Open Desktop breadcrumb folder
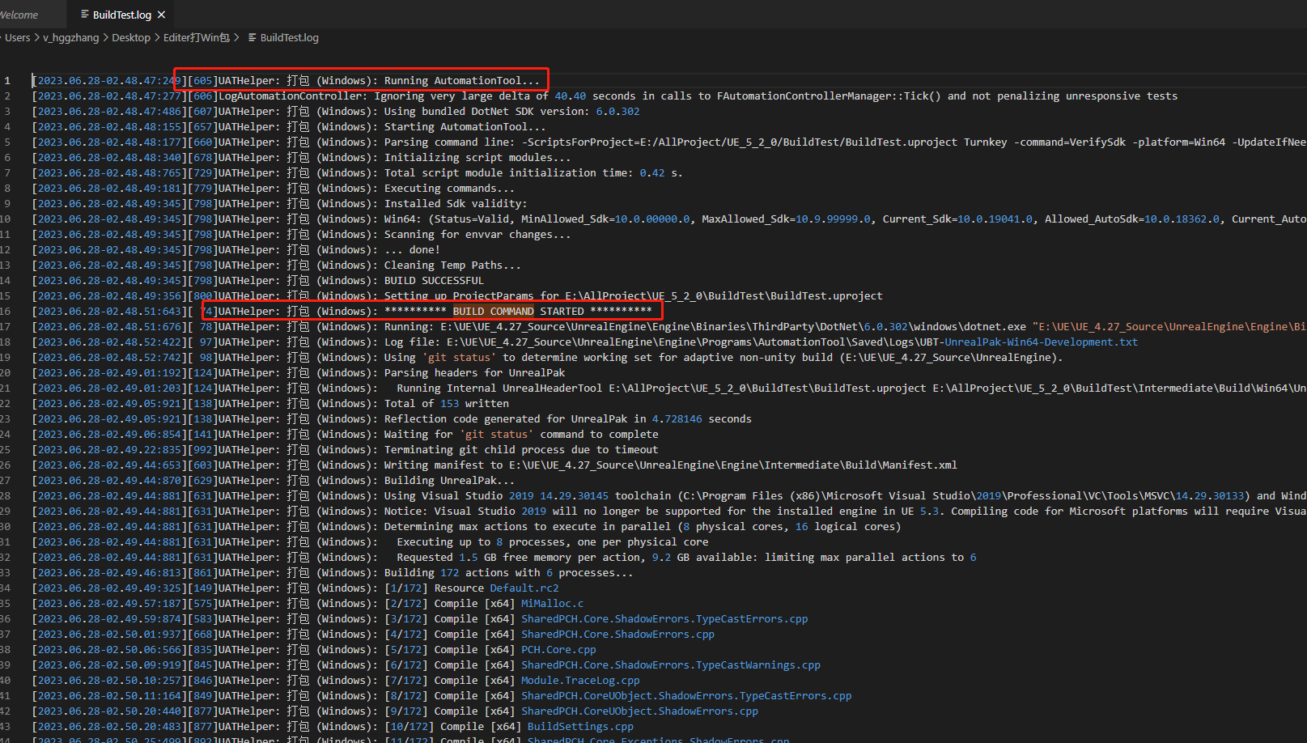The width and height of the screenshot is (1307, 743). [131, 38]
